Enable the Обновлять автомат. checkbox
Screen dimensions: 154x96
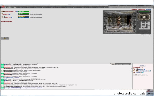point(134,75)
